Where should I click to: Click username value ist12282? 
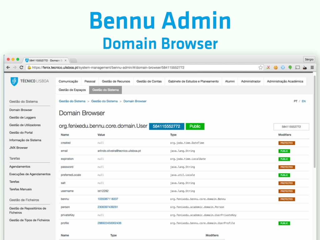pyautogui.click(x=103, y=191)
